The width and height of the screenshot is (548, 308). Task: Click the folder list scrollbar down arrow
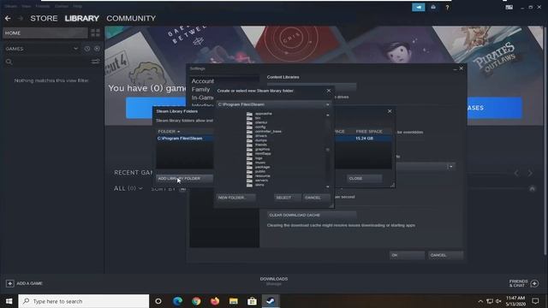(327, 187)
